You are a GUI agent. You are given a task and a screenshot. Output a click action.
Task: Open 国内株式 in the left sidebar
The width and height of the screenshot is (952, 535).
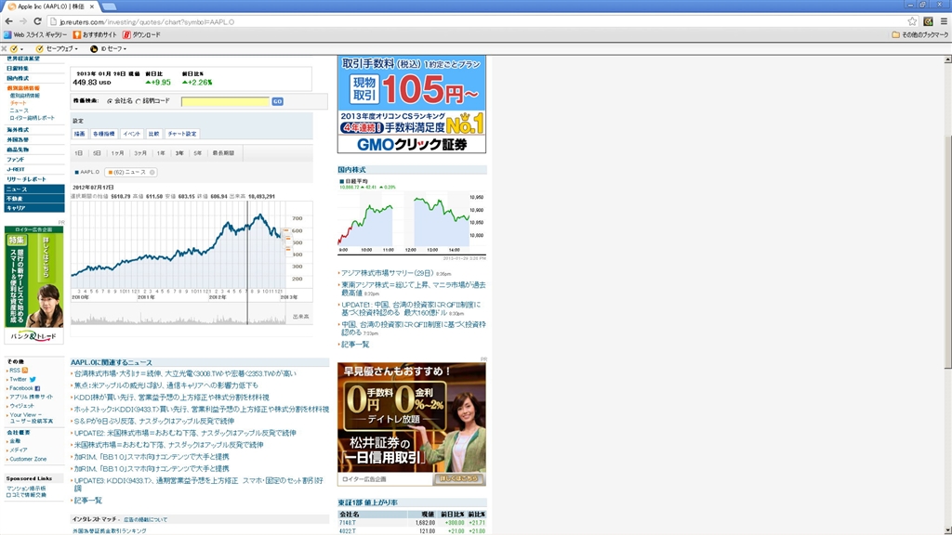(18, 78)
